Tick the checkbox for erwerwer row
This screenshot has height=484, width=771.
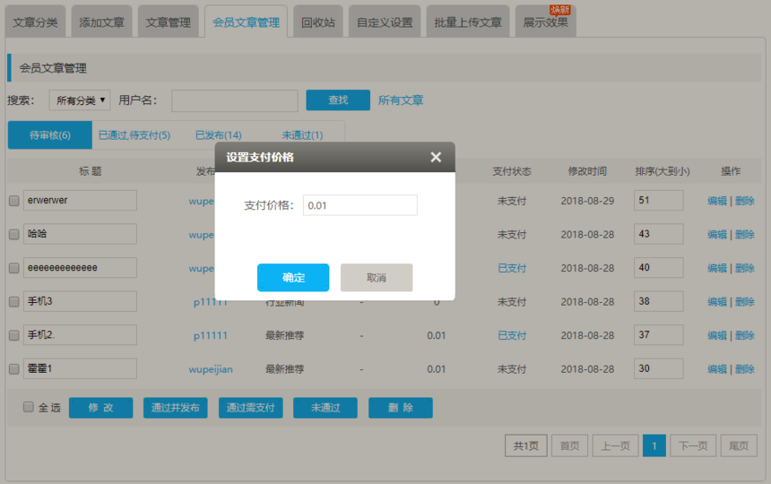[x=13, y=201]
